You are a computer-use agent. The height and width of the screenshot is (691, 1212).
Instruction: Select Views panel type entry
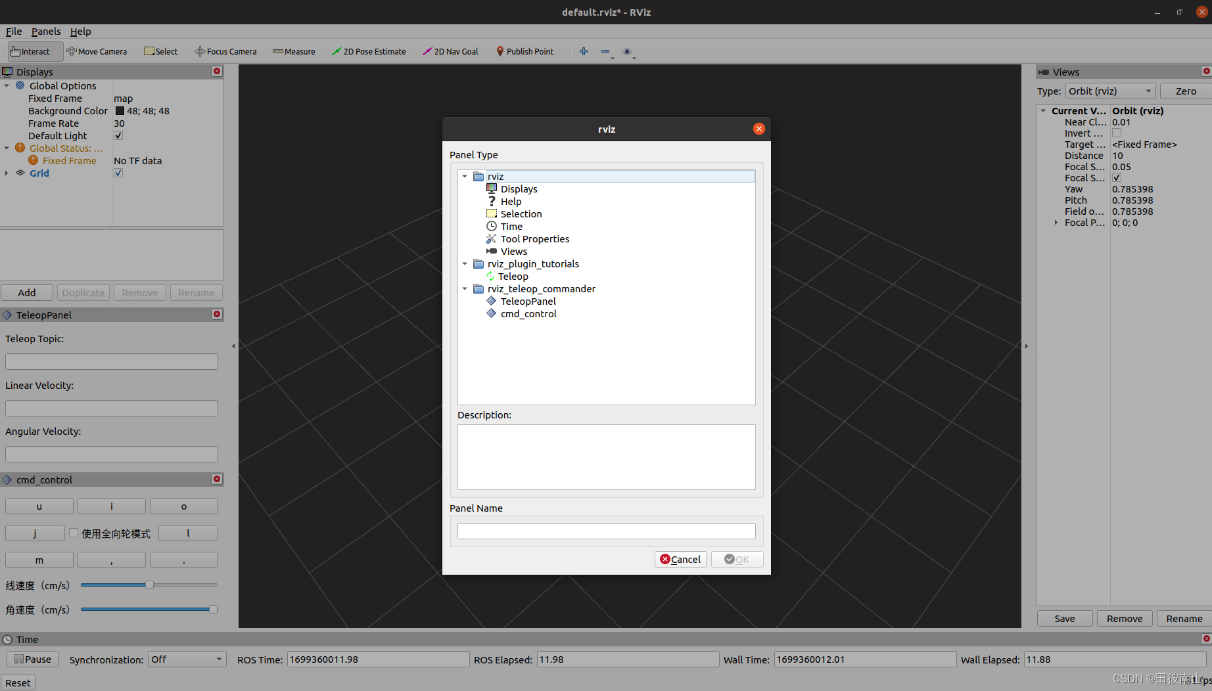(513, 252)
